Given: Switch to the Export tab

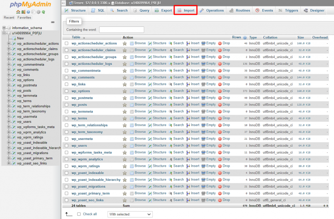Looking at the screenshot, I should pos(163,10).
